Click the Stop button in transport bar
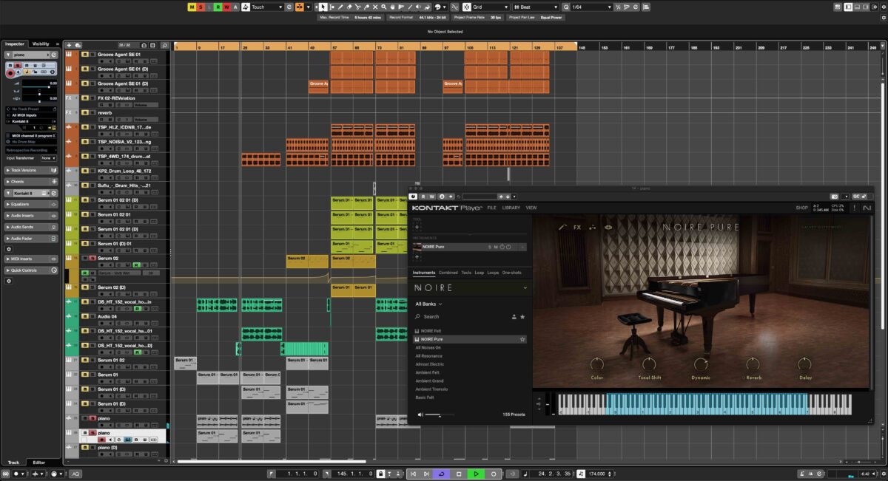 [459, 474]
